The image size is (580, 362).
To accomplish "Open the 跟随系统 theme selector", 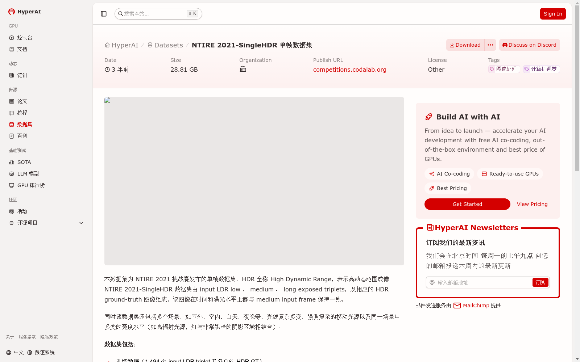I will point(41,353).
